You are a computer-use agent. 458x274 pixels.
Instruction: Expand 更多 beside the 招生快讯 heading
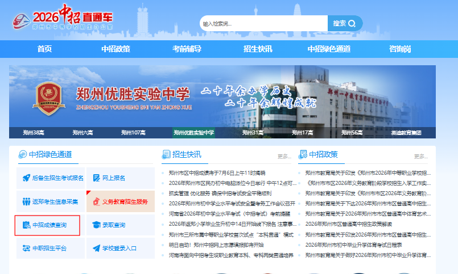pyautogui.click(x=284, y=157)
